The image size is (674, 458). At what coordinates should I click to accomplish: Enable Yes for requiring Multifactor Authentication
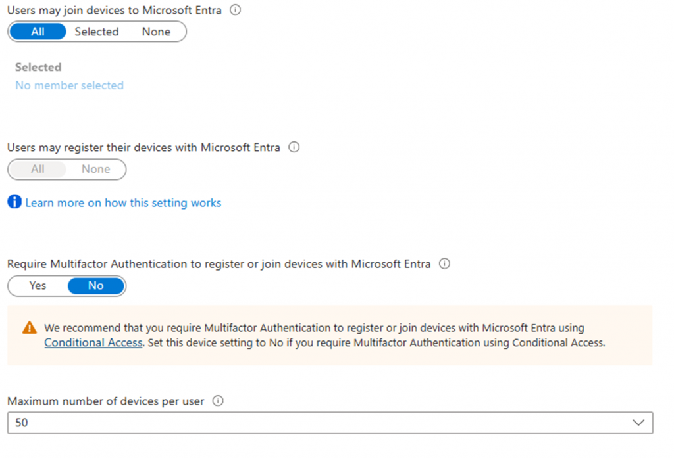(38, 285)
